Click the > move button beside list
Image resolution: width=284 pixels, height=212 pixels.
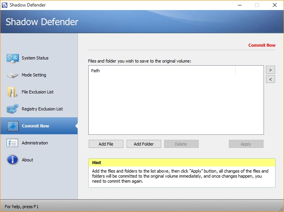pos(270,70)
